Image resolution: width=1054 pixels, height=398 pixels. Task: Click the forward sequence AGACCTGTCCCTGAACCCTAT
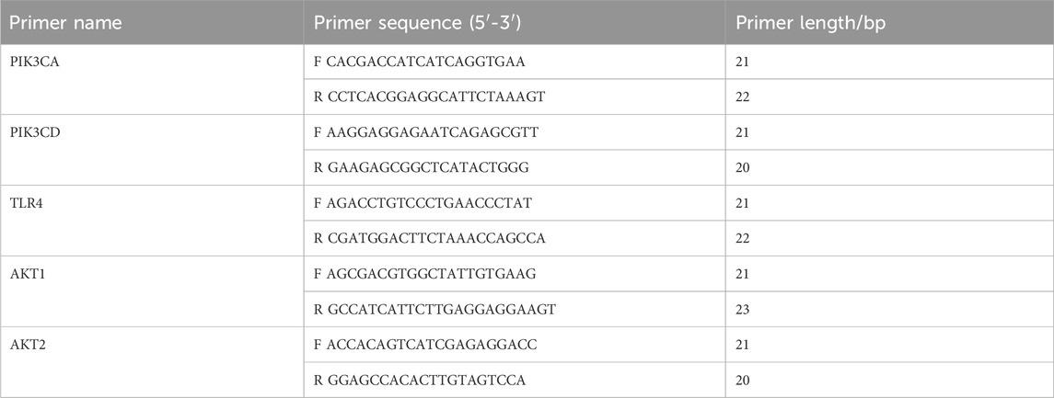(x=430, y=203)
